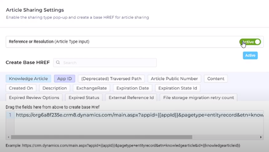This screenshot has height=152, width=269.
Task: Click the search magnifier icon
Action: coord(58,63)
